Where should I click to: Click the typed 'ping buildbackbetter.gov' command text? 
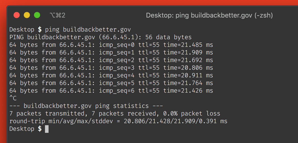pyautogui.click(x=88, y=30)
